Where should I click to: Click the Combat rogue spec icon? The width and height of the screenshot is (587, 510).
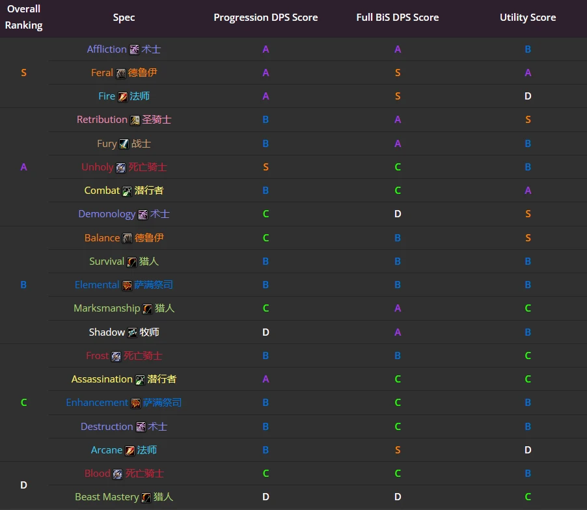pyautogui.click(x=128, y=191)
